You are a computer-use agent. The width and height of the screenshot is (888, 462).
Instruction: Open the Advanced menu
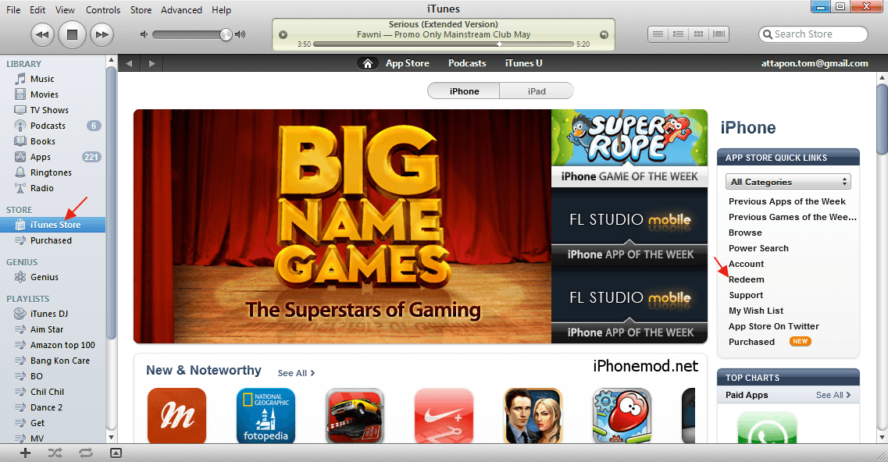point(181,9)
